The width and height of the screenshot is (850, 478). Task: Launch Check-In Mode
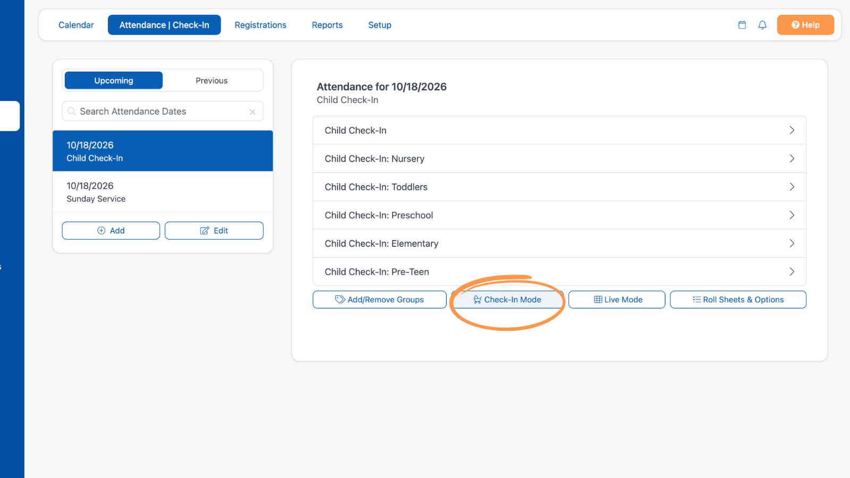[507, 300]
